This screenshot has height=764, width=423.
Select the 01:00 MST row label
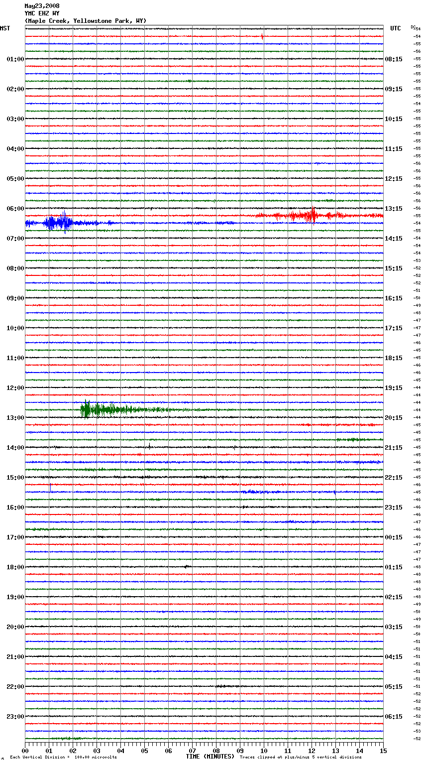[x=15, y=59]
